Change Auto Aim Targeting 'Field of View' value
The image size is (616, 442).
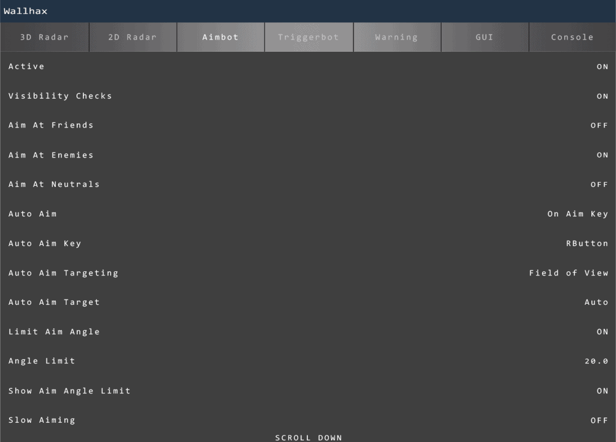(x=568, y=273)
